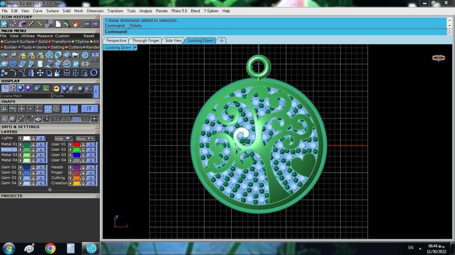Click the Show layers button
Image resolution: width=455 pixels, height=255 pixels.
click(x=85, y=138)
